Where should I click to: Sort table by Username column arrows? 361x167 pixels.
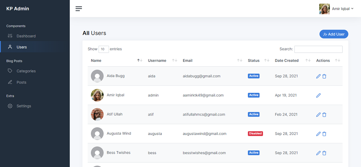[174, 60]
